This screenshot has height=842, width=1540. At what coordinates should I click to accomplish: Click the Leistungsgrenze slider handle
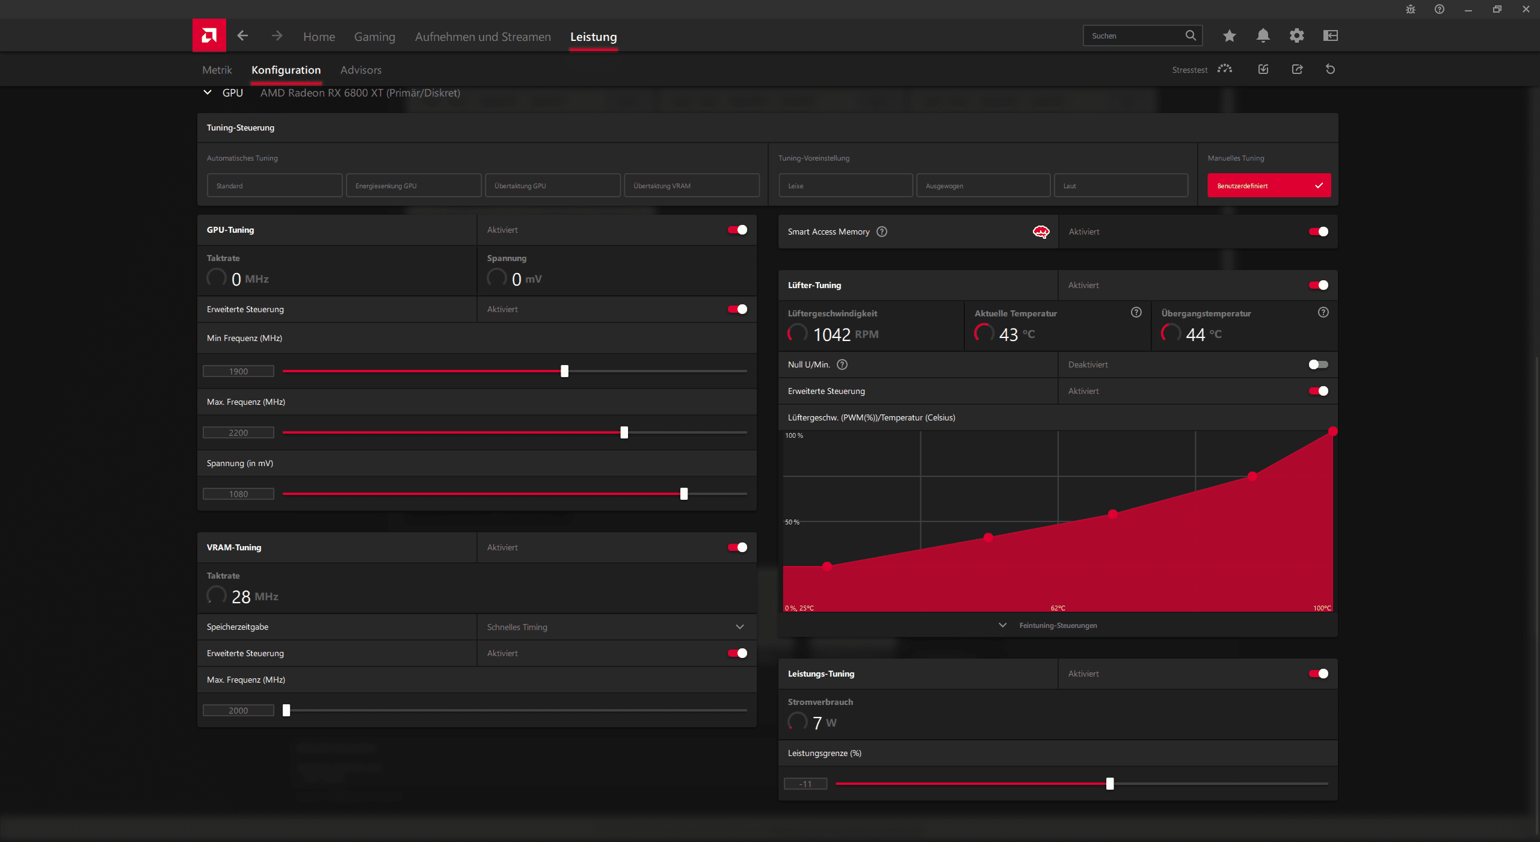tap(1110, 784)
